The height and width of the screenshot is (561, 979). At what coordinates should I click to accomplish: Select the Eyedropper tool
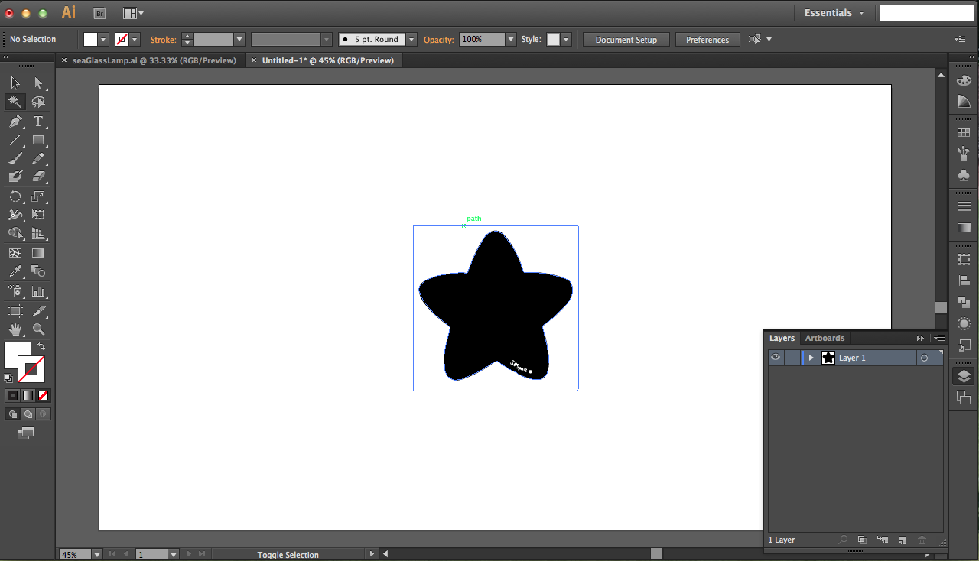[15, 271]
